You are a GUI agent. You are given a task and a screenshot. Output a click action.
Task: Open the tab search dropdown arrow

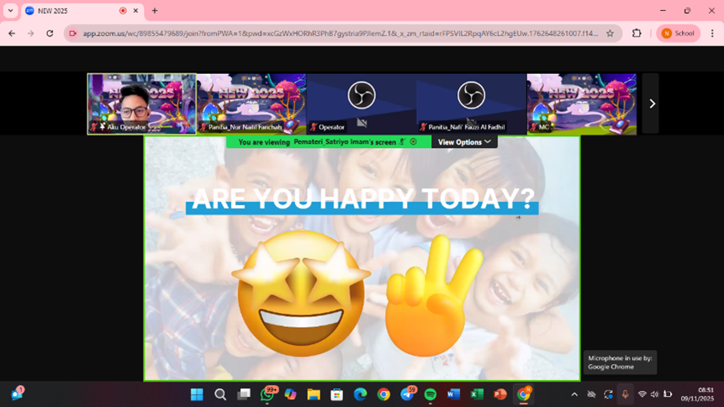(11, 11)
